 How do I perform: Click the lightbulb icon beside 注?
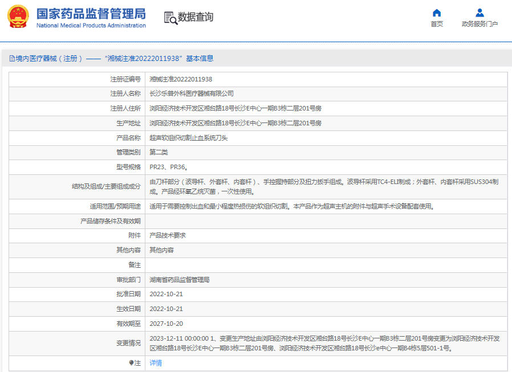[x=131, y=363]
